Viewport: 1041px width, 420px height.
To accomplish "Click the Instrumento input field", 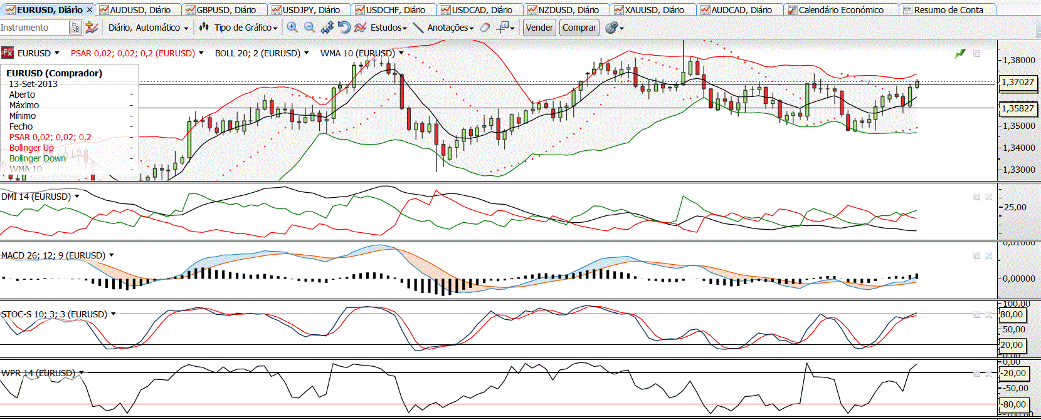I will (33, 28).
